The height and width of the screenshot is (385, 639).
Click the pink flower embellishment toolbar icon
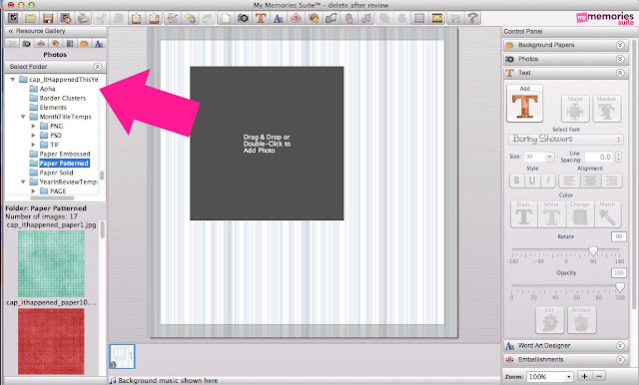click(296, 18)
